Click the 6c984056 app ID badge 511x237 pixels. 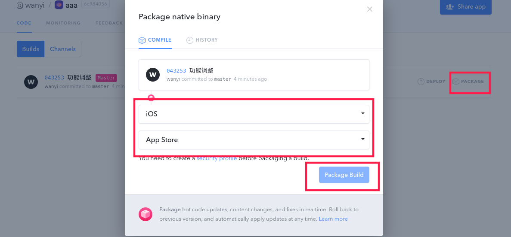[x=95, y=5]
